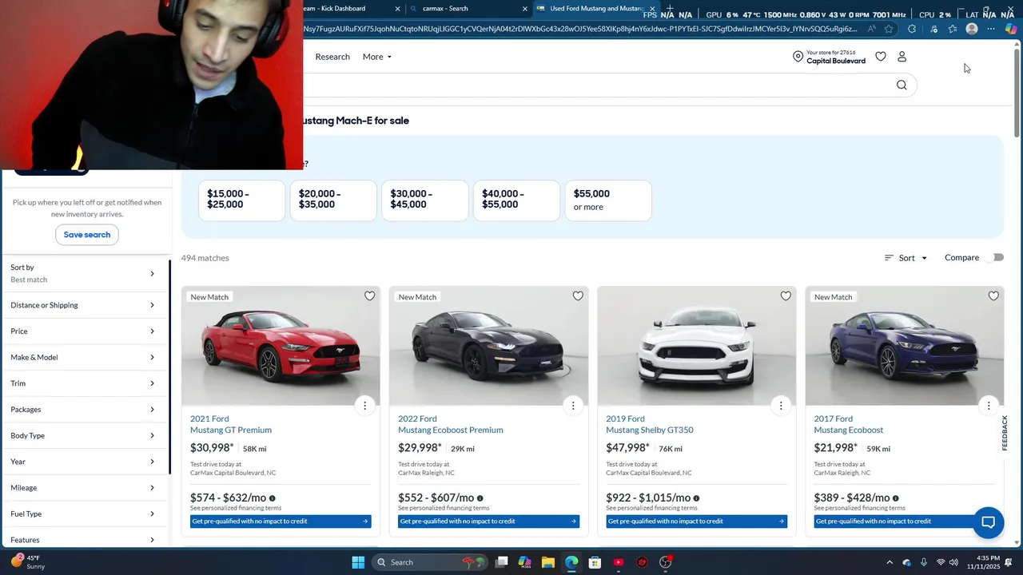Open more options for 2022 Mustang Ecoboost Premium
1023x575 pixels.
pos(573,406)
